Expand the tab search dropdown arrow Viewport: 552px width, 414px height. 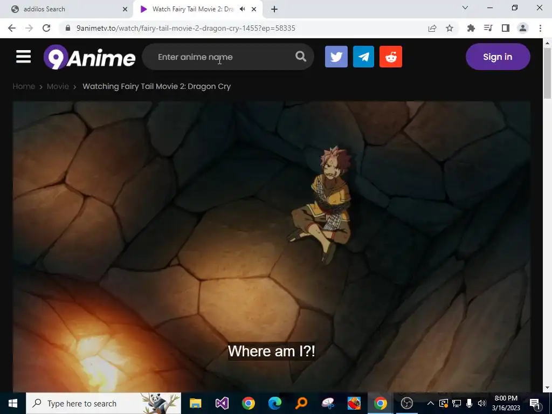coord(465,8)
